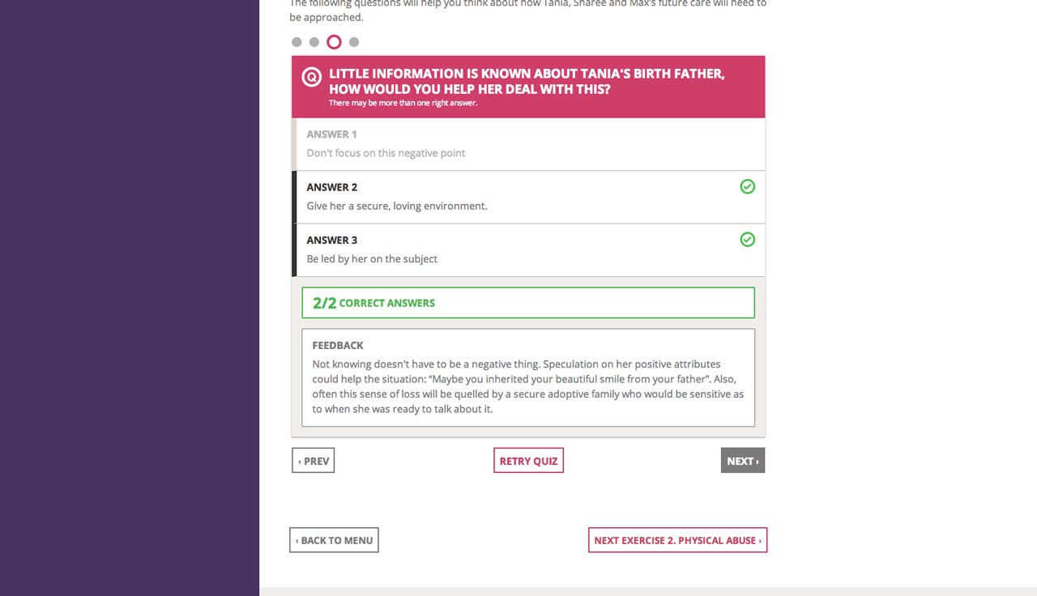Select Answer 1 "Don't focus on this negative point"

coord(528,144)
